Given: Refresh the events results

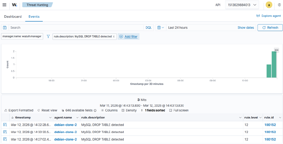Looking at the screenshot, I should pos(270,28).
